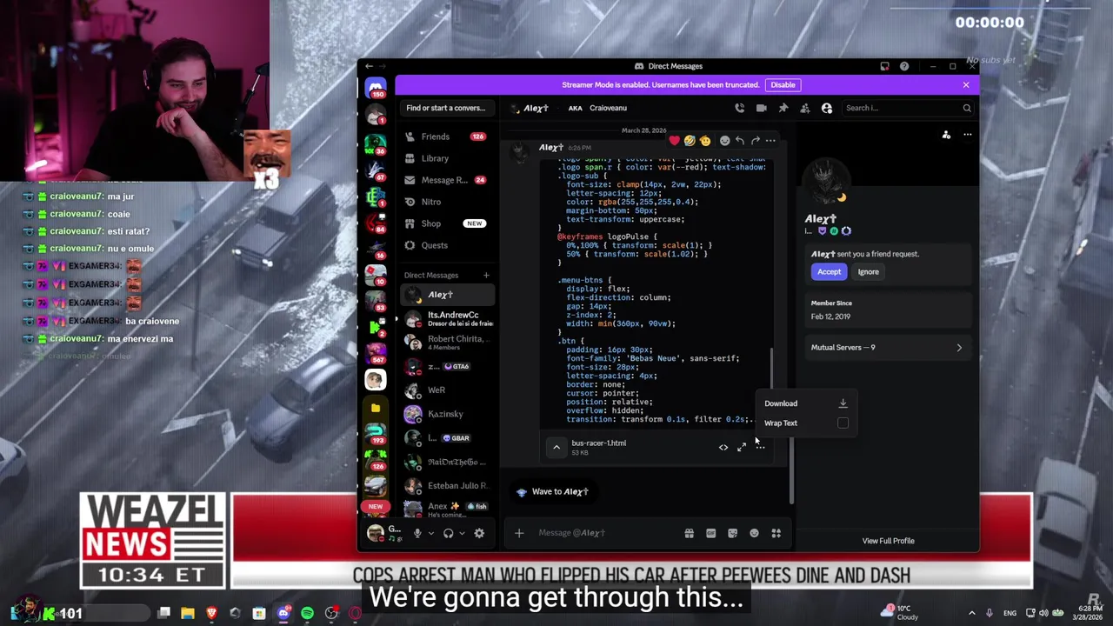1113x626 pixels.
Task: Open the WeR conversation
Action: click(448, 390)
